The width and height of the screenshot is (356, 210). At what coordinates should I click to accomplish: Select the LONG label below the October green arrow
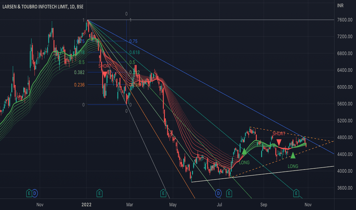click(293, 166)
